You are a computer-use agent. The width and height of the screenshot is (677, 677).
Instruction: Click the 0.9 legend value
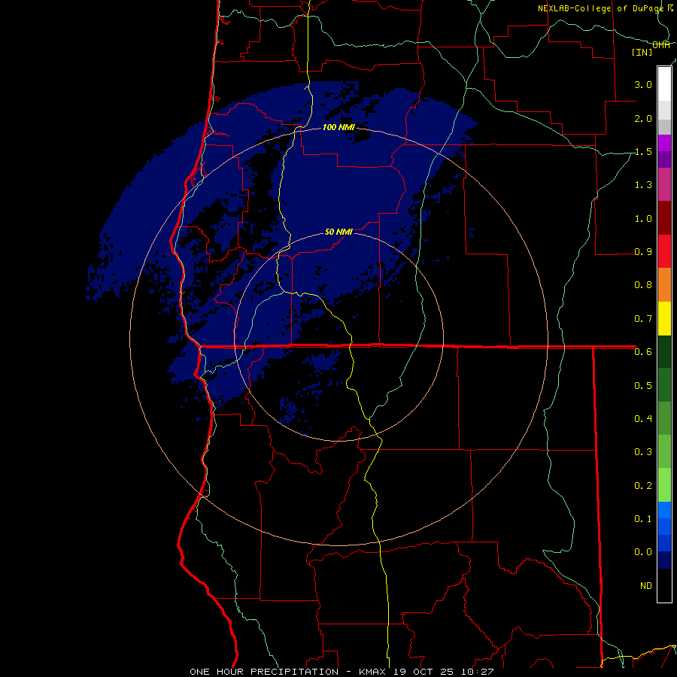click(643, 252)
